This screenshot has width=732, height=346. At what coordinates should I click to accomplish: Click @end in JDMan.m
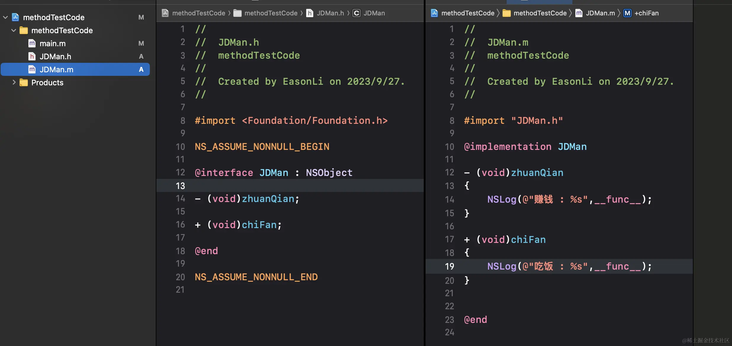[x=476, y=320]
